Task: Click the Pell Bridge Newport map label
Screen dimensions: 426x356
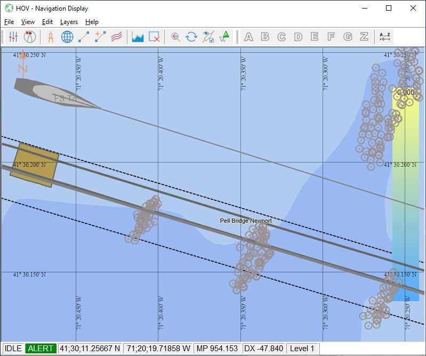Action: 246,221
